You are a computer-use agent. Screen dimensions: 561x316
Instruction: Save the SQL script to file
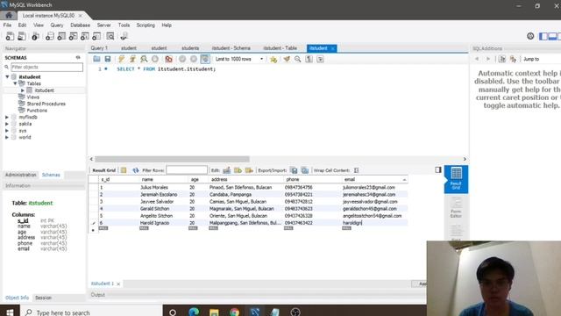tap(107, 59)
